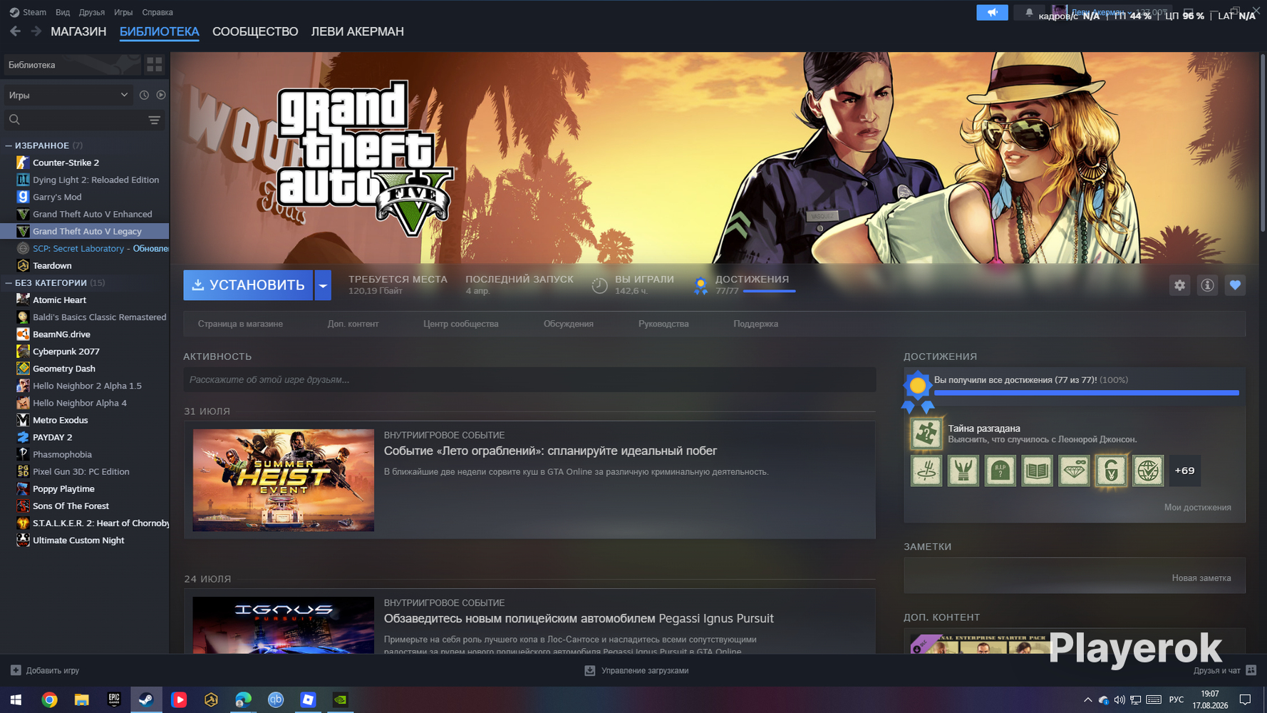Open the Мои достижения link
Screen dimensions: 1267x713
(x=1198, y=508)
